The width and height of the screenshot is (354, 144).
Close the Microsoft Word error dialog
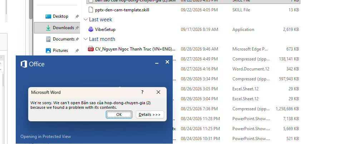click(x=158, y=92)
